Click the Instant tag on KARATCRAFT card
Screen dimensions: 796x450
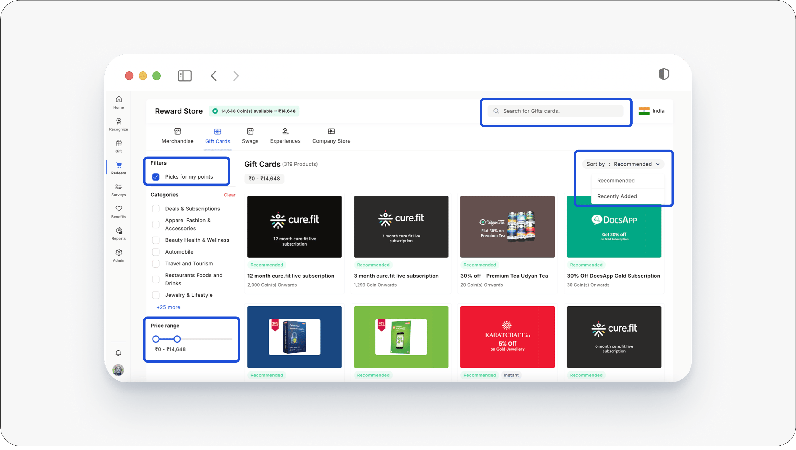[511, 375]
